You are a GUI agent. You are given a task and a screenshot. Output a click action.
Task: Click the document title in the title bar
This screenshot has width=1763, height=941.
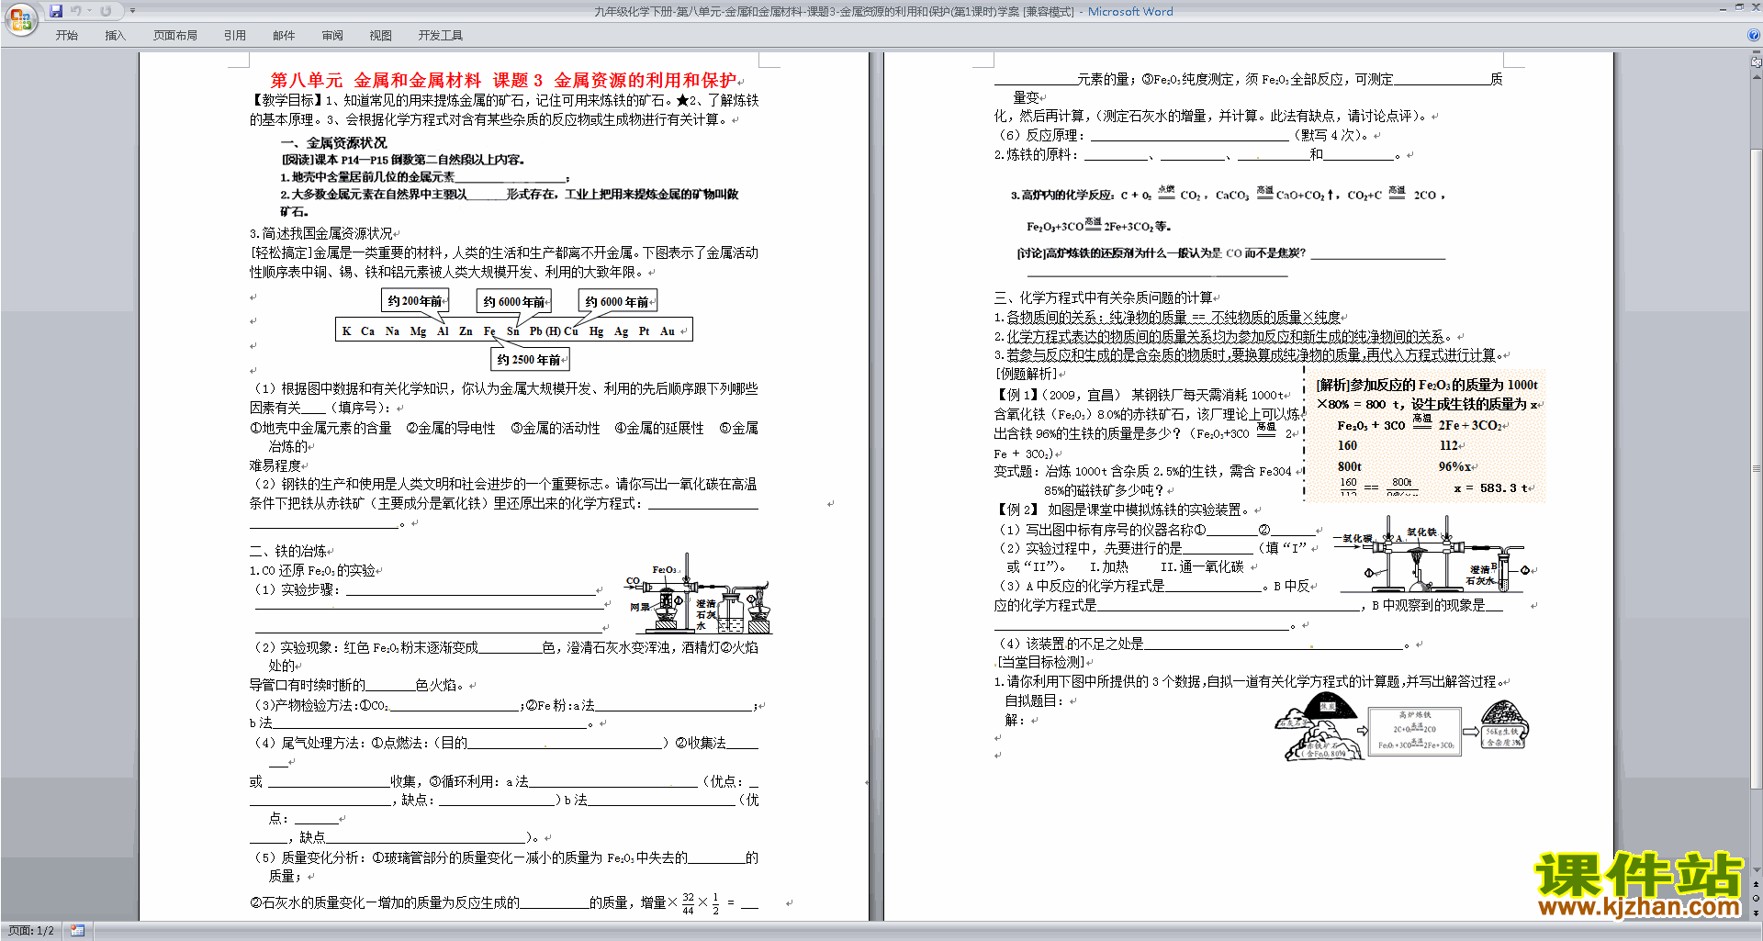pos(882,11)
